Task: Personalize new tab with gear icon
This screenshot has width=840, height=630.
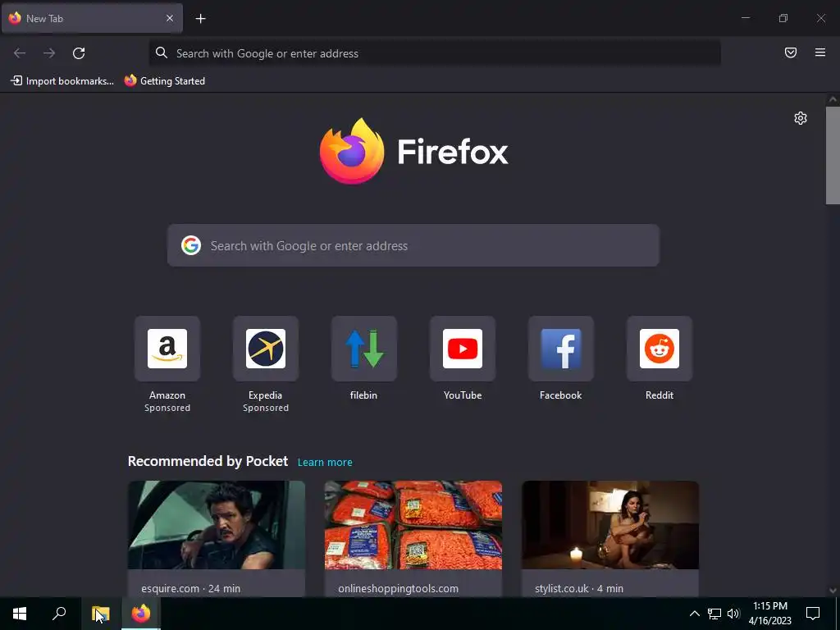Action: click(x=801, y=118)
